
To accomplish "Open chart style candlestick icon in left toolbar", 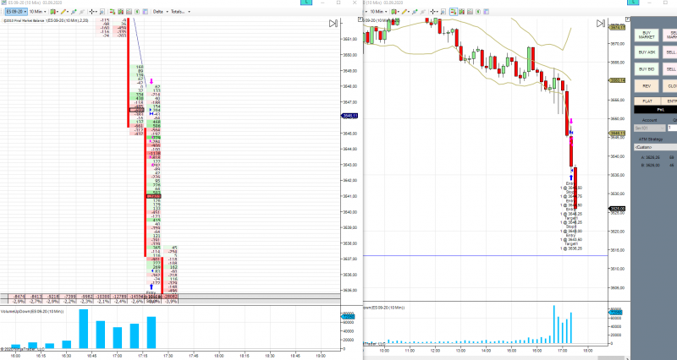I will [54, 12].
